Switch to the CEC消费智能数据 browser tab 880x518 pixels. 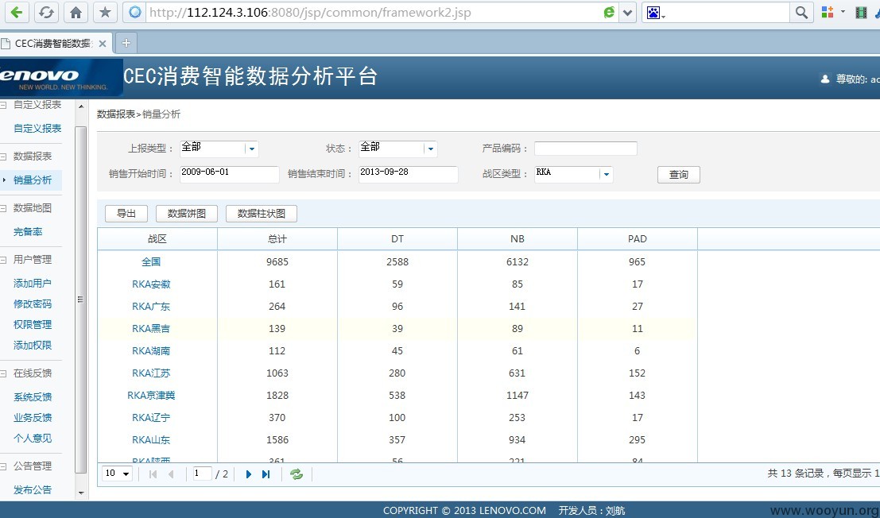pyautogui.click(x=52, y=43)
